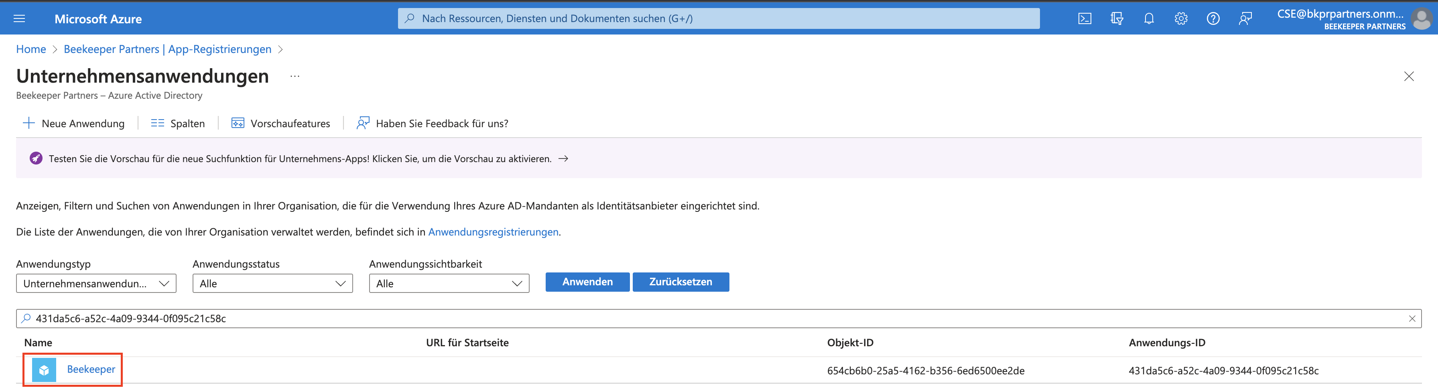Select object ID 654cb6b0-25a5-4162-b356-6ed6500ee2de

click(926, 370)
